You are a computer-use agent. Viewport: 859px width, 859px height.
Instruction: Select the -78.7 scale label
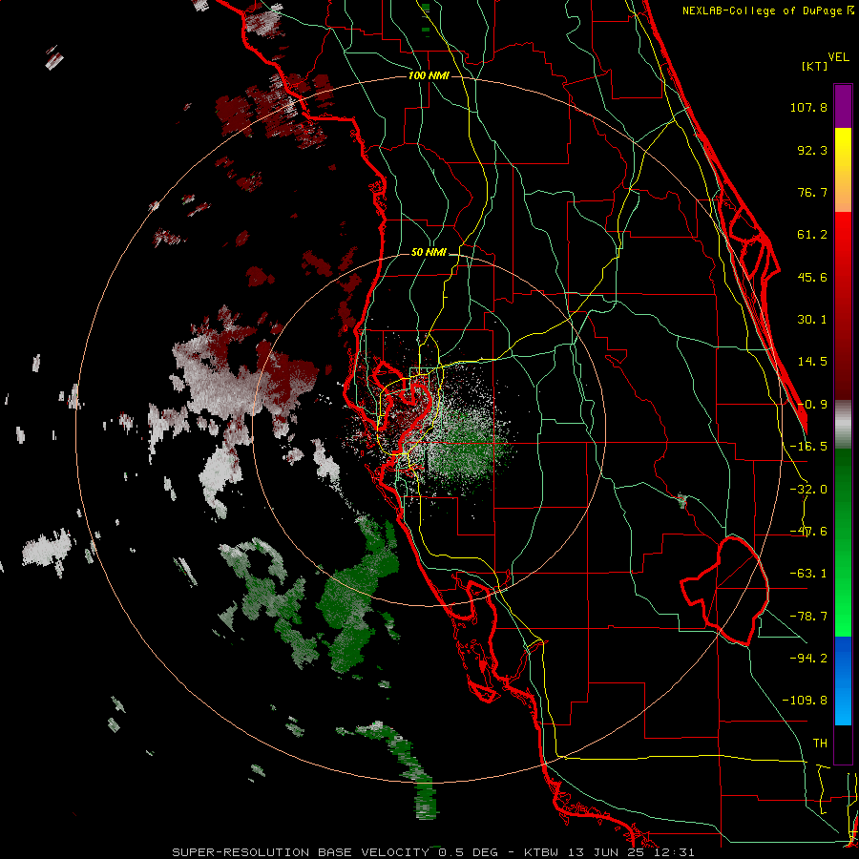(808, 617)
